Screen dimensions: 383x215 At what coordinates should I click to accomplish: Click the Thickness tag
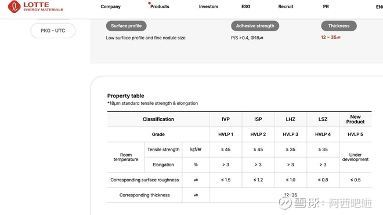(339, 26)
